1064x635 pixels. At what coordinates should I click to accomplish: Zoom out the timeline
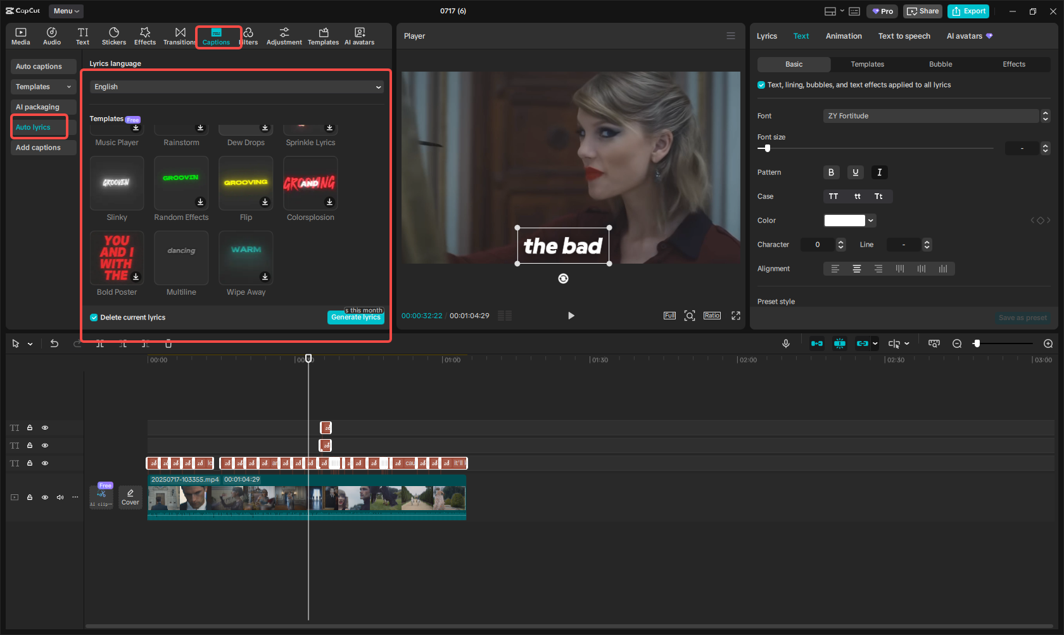click(957, 343)
